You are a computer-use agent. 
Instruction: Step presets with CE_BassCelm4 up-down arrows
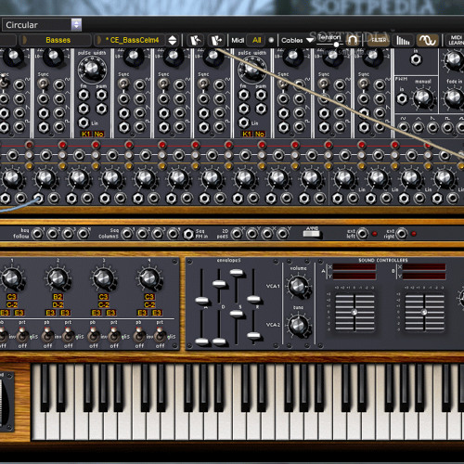point(173,40)
